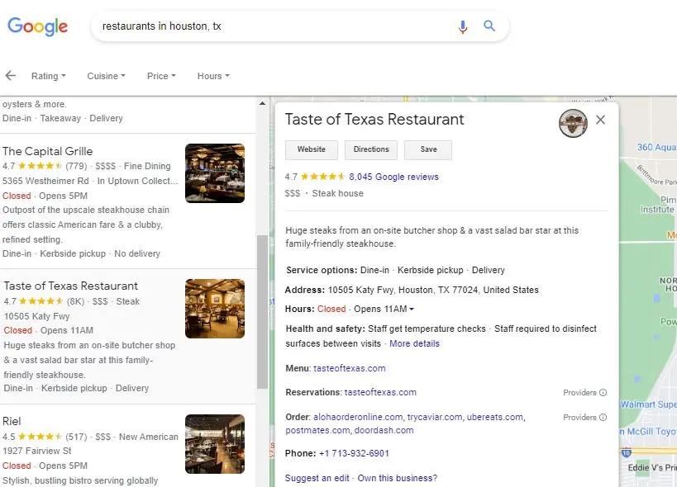This screenshot has height=487, width=677.
Task: Click 10505 Katy Fwy in results list
Action: 36,316
